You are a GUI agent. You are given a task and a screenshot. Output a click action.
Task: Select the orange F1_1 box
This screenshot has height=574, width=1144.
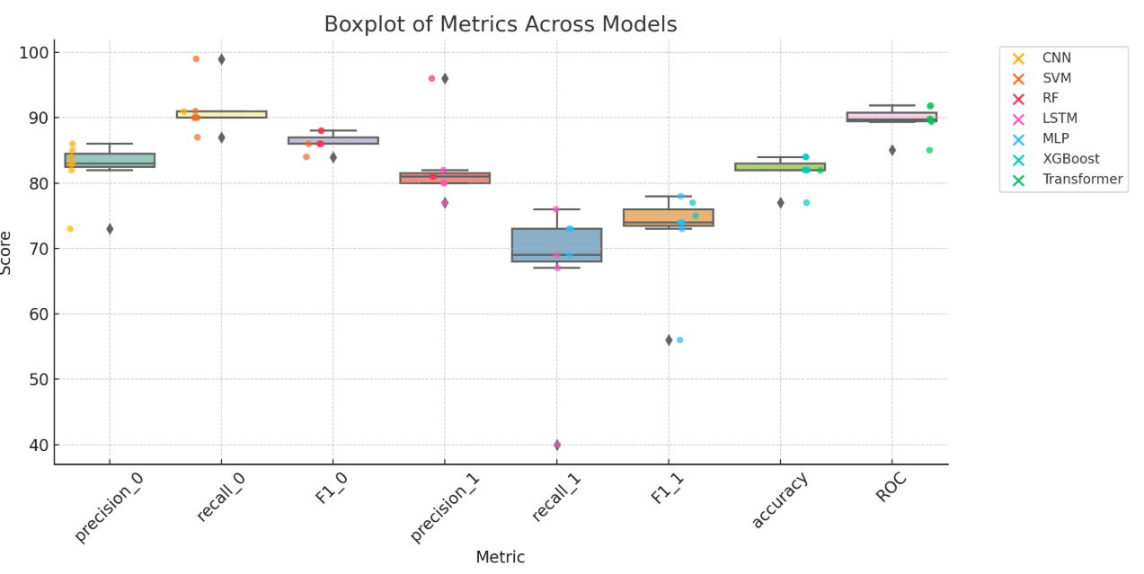click(669, 216)
